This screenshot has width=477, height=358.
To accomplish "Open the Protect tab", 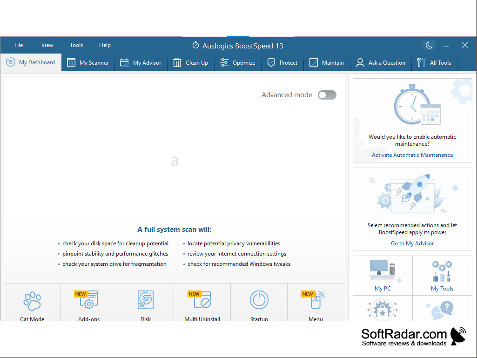I will tap(282, 63).
